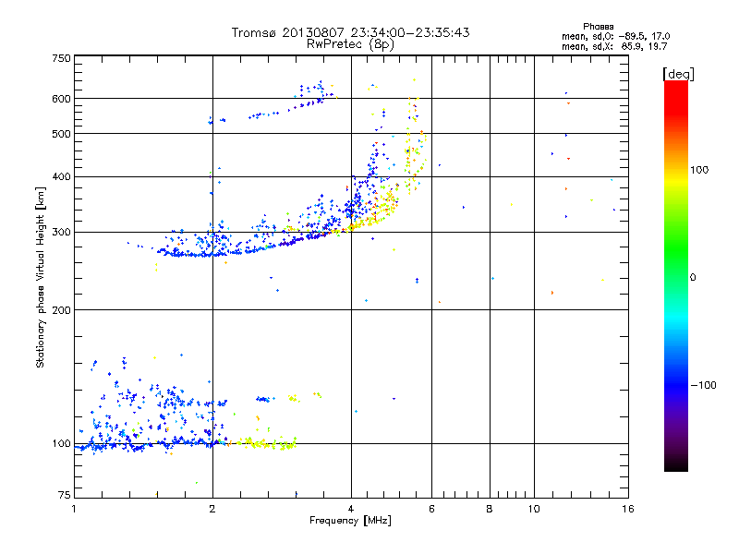Click x-axis tick label '16'
739x554 pixels.
(628, 509)
